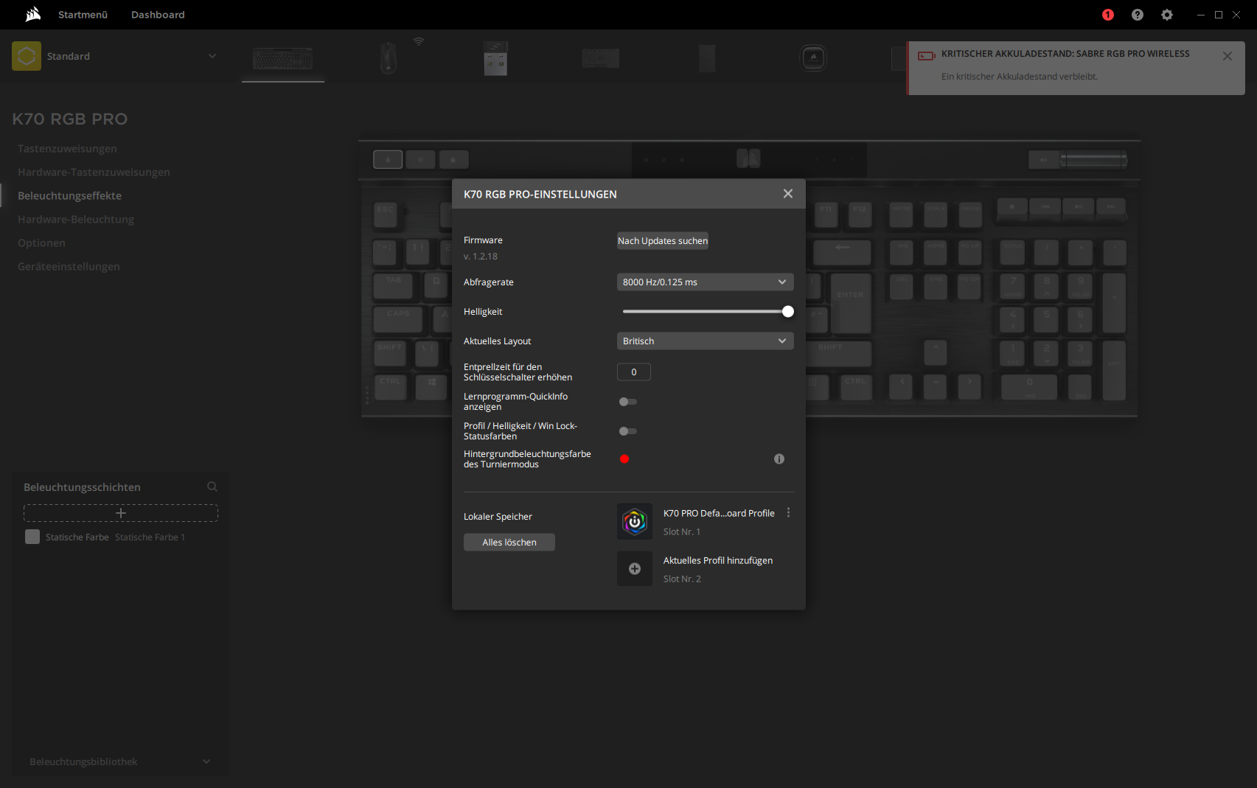This screenshot has height=788, width=1257.
Task: Expand the Standard profile selector
Action: coord(212,56)
